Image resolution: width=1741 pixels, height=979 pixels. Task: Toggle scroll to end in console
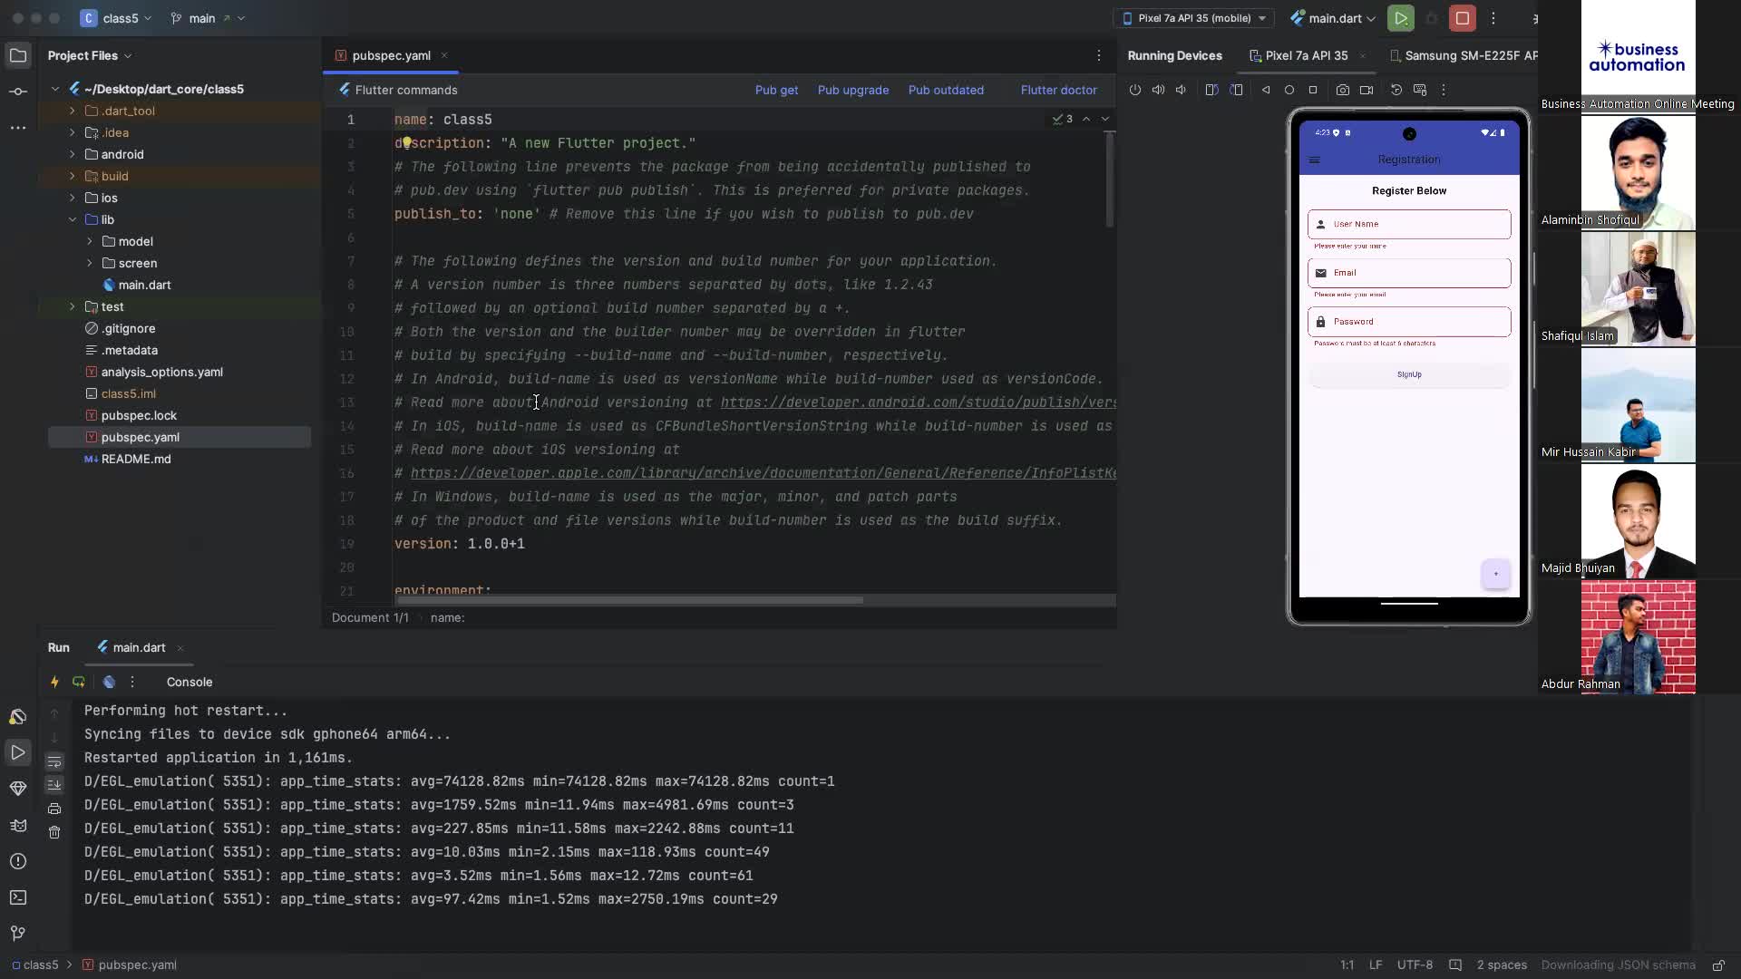(x=54, y=785)
